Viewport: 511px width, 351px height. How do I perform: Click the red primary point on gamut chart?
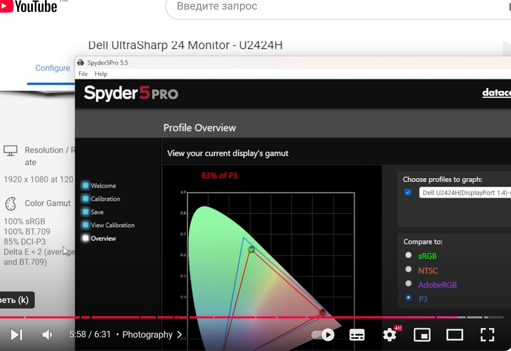click(322, 312)
